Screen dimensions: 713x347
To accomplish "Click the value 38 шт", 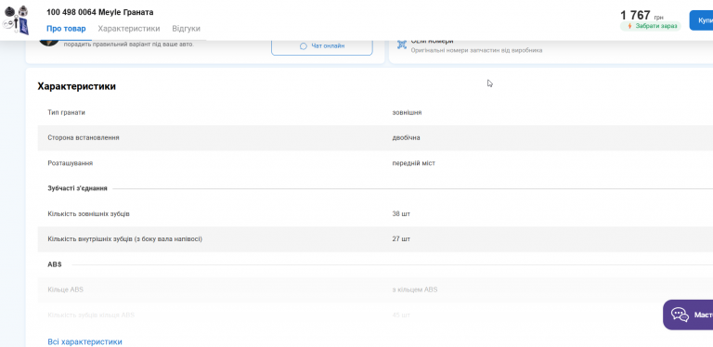I will point(401,213).
